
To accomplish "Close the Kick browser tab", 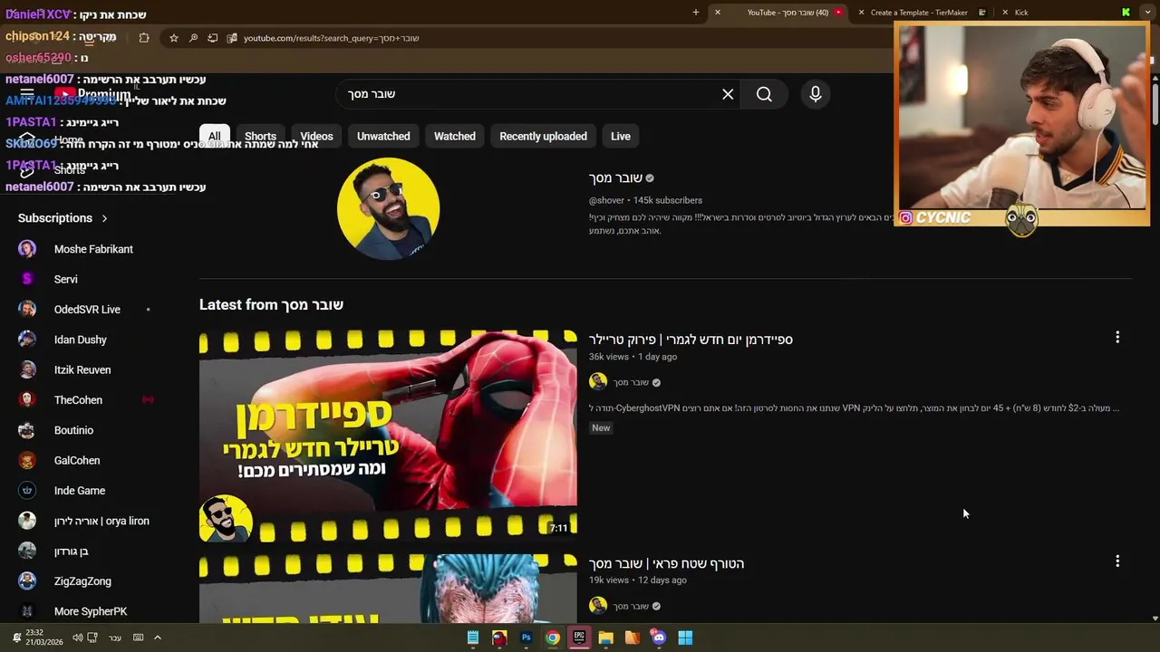I will 1005,13.
